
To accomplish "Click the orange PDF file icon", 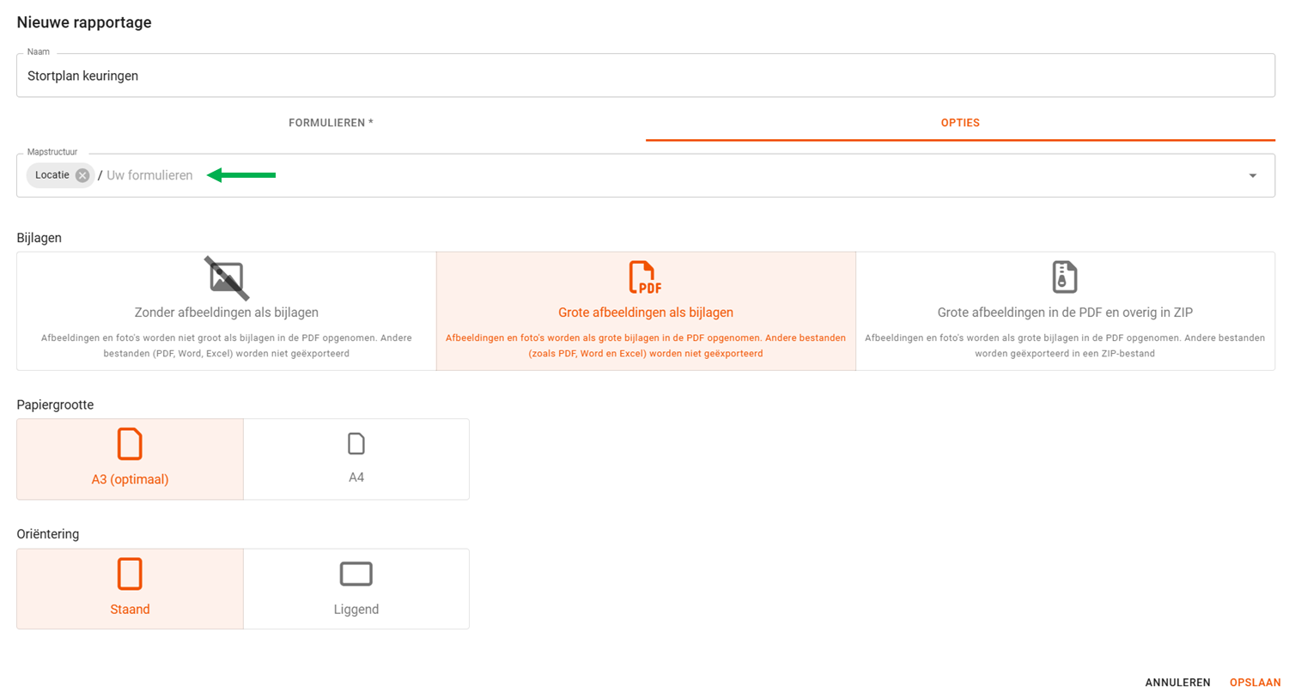I will point(645,277).
